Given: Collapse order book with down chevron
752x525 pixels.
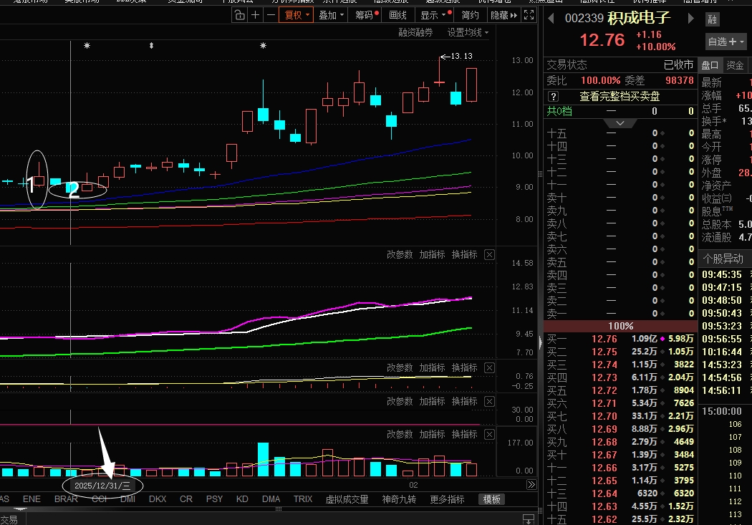Looking at the screenshot, I should point(620,123).
